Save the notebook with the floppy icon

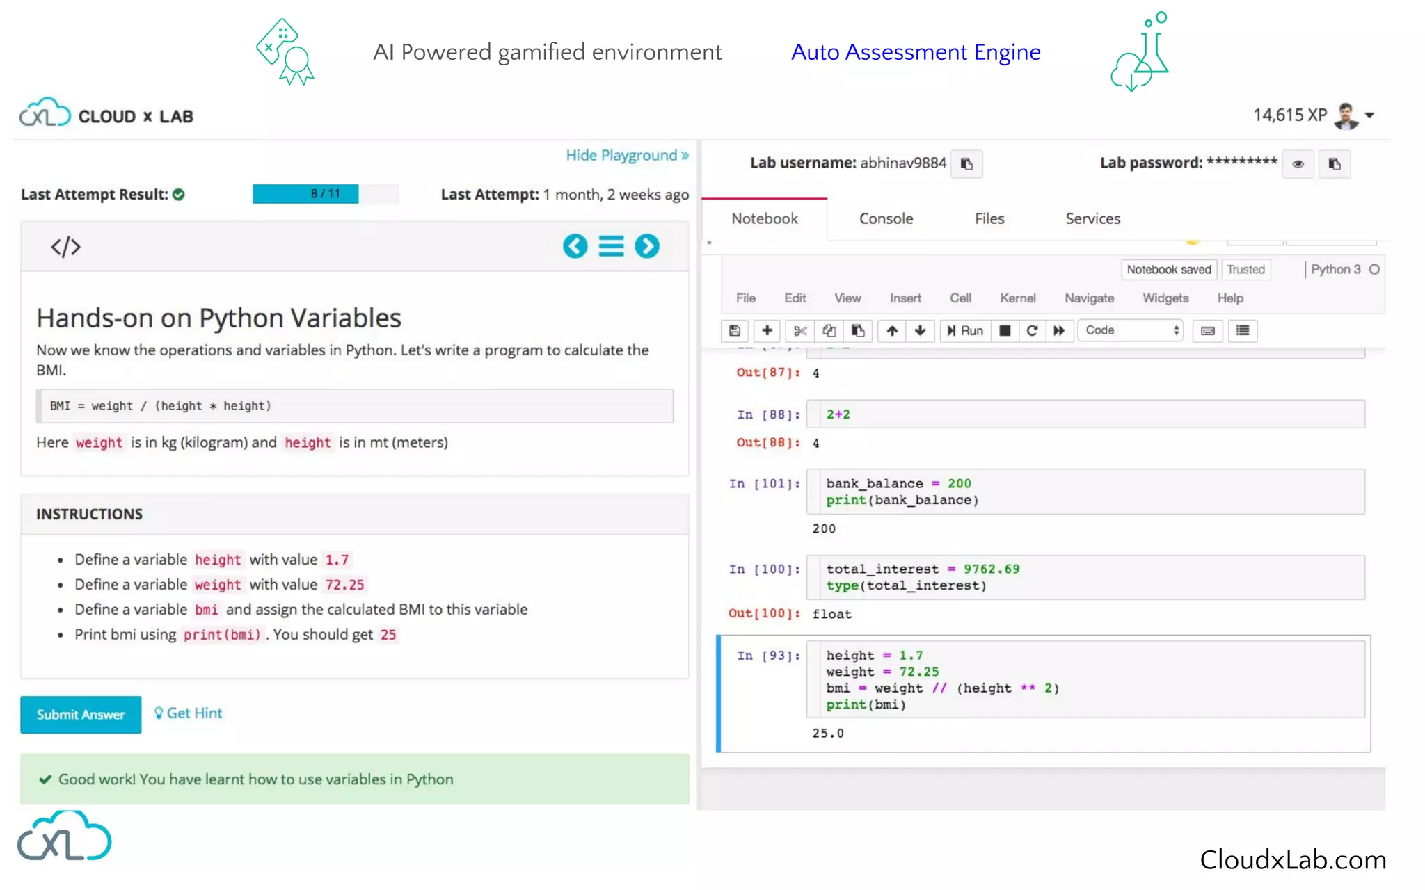click(x=735, y=331)
